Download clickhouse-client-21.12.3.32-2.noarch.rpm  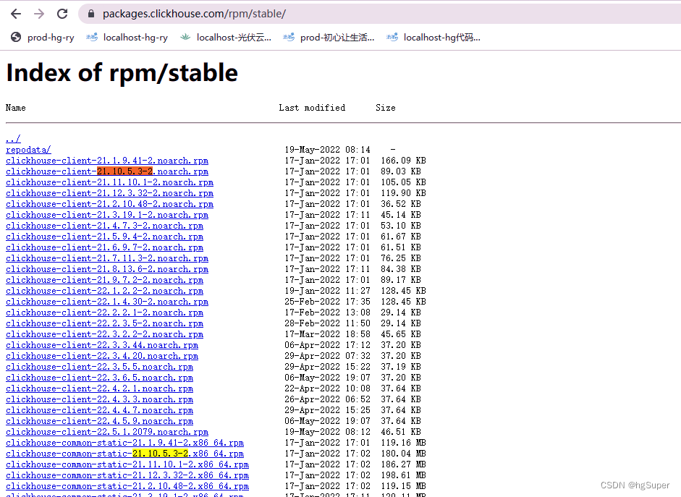tap(109, 193)
